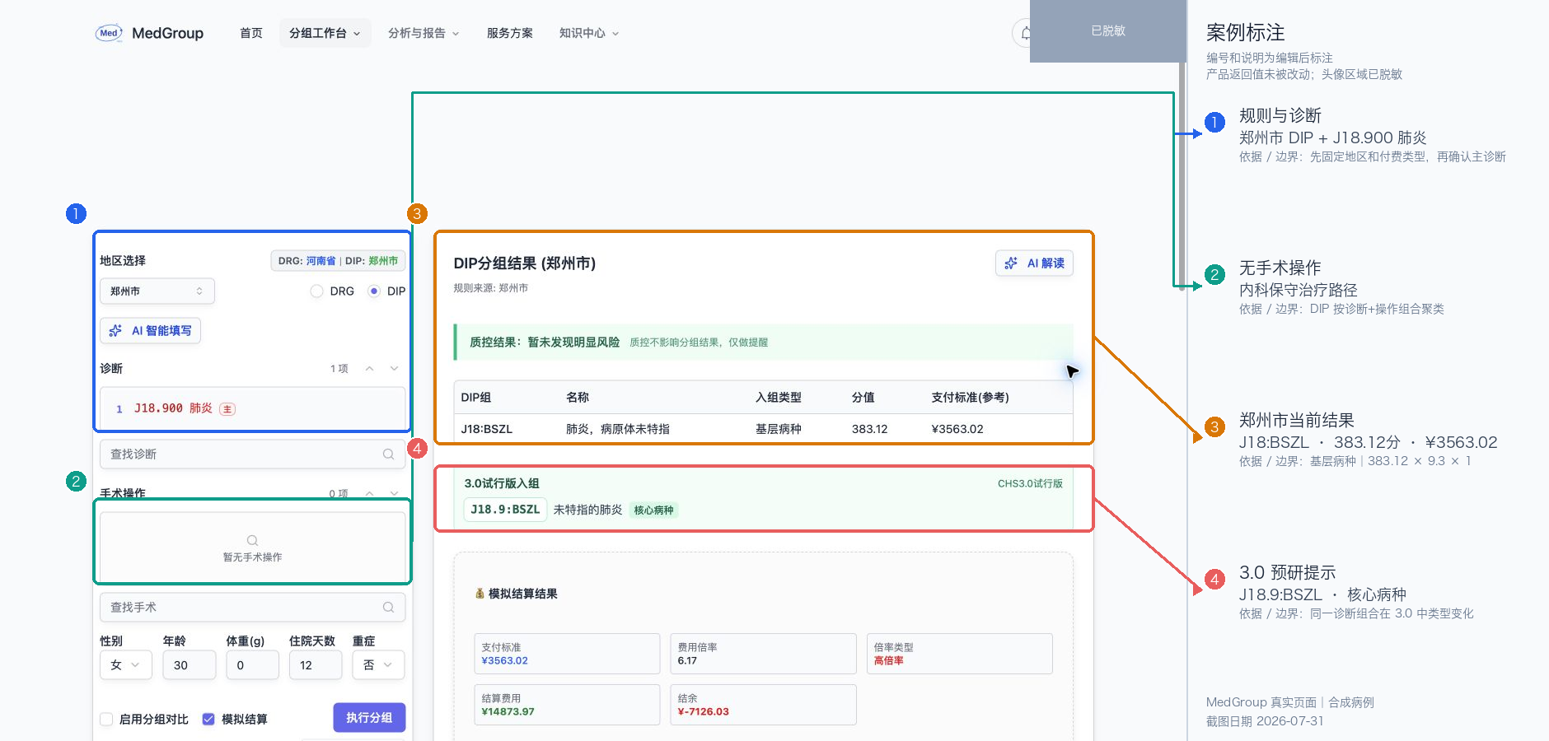This screenshot has width=1549, height=741.
Task: Click the DRG: 河南省 | DIP: 郑州市 badge
Action: [x=338, y=261]
